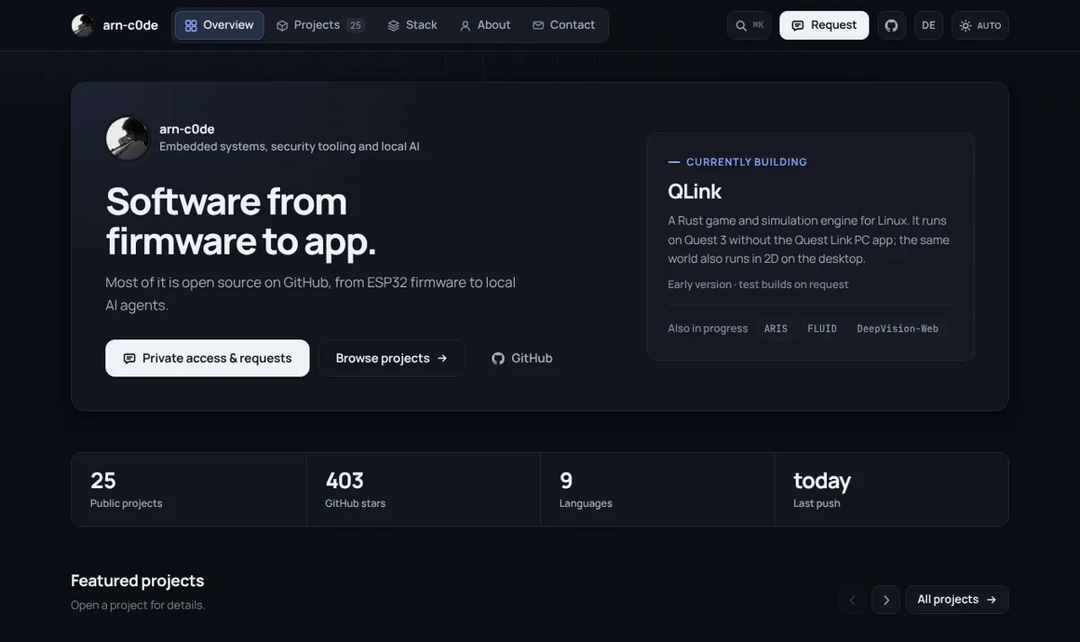Open the GitHub link in hero section
Viewport: 1080px width, 642px height.
522,358
